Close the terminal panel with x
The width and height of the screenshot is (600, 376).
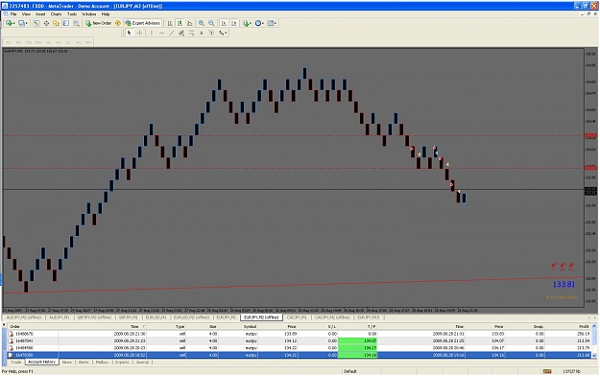(4, 325)
